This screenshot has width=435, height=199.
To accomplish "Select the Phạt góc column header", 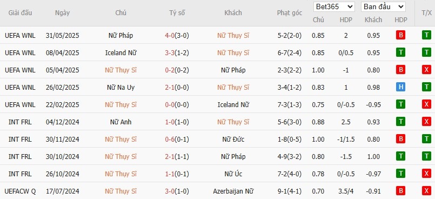I will point(289,13).
